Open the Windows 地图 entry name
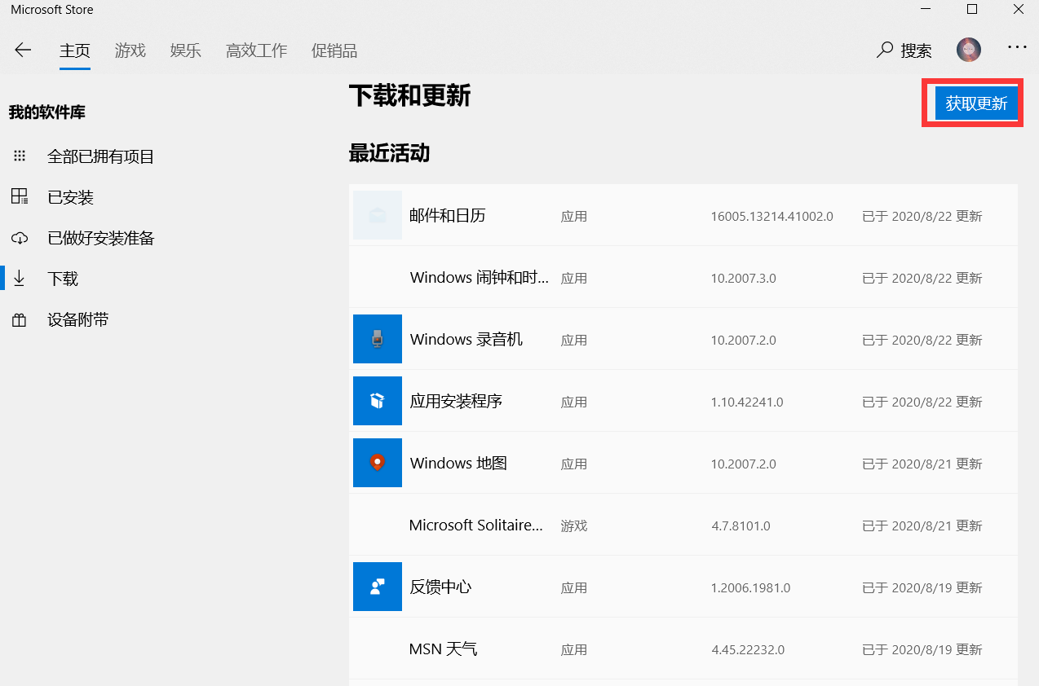The image size is (1039, 686). click(x=458, y=464)
